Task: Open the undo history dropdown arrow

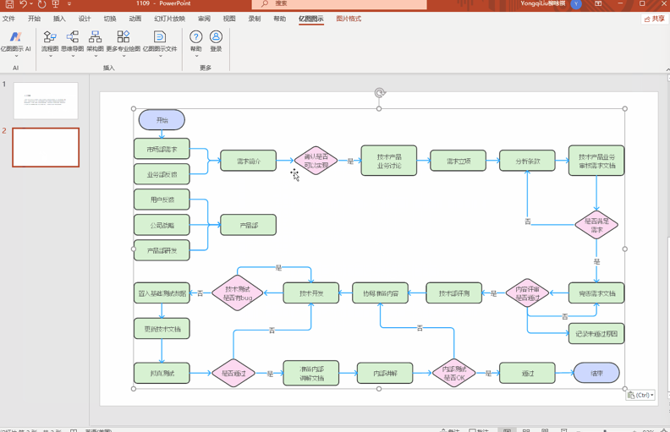Action: pyautogui.click(x=31, y=4)
